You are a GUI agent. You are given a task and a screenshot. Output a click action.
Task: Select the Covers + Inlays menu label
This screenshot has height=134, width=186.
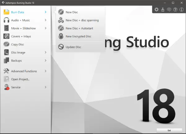tap(21, 36)
